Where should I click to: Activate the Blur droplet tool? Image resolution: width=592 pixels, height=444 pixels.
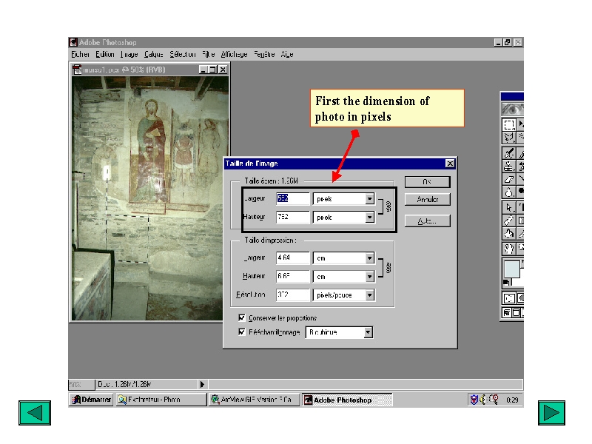pos(508,192)
